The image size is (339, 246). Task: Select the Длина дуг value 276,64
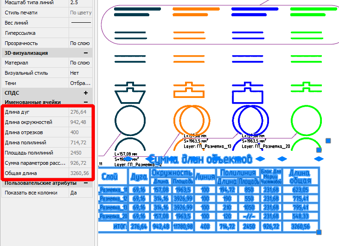78,112
